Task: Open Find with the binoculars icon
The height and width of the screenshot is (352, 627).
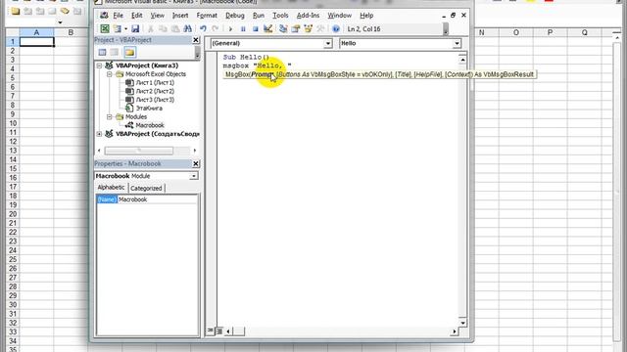Action: click(x=187, y=28)
